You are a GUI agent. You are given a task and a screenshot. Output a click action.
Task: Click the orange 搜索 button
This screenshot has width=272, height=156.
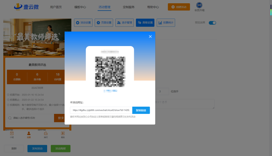[x=60, y=118]
